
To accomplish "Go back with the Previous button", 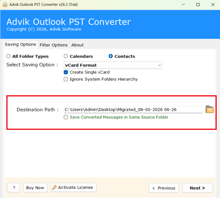I will [x=164, y=188].
